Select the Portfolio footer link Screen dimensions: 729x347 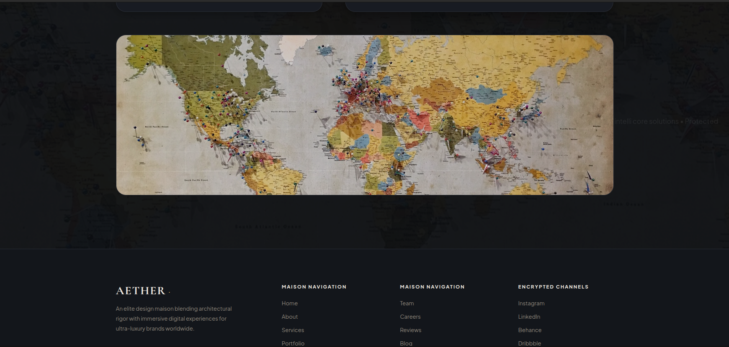pos(293,344)
